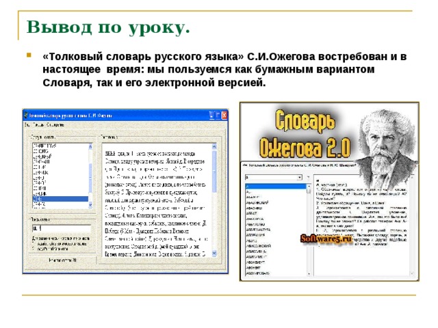
Task: Click the small button beside the combo box
Action: click(x=309, y=177)
